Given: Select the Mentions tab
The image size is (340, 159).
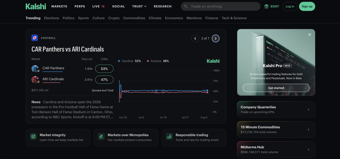Looking at the screenshot, I should 194,18.
